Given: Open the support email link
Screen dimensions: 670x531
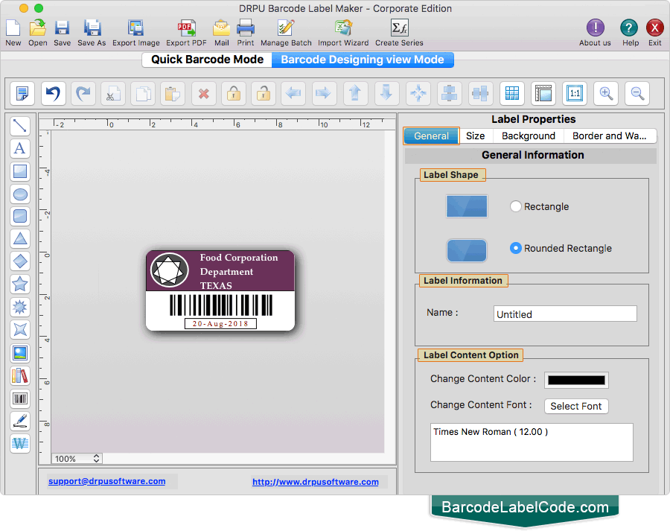Looking at the screenshot, I should pos(106,481).
